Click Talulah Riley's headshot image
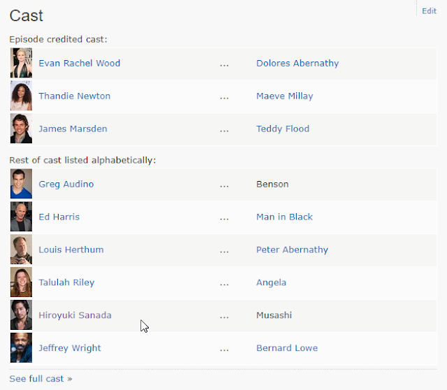This screenshot has height=390, width=447. pos(21,282)
